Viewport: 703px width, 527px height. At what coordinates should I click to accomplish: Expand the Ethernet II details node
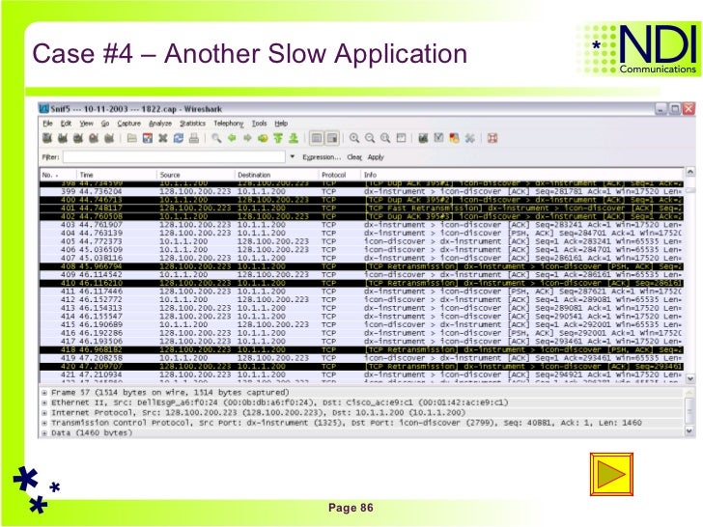(44, 402)
